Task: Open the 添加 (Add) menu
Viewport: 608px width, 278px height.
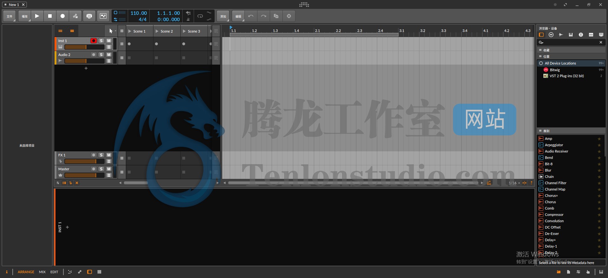Action: coord(223,16)
